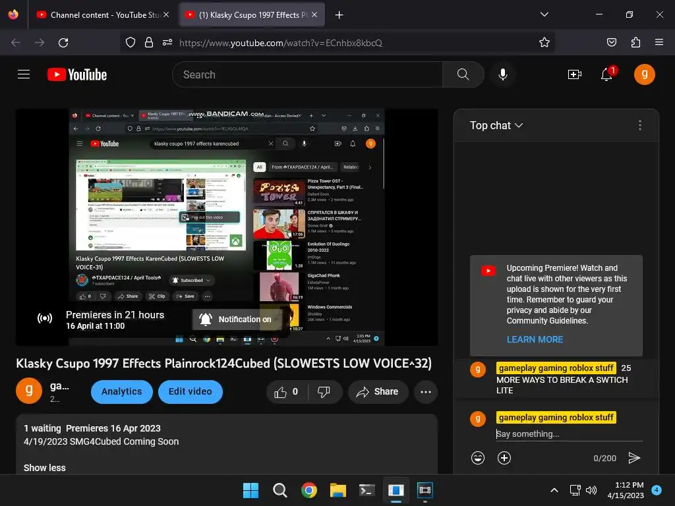Image resolution: width=675 pixels, height=506 pixels.
Task: Open clock and calendar 1:12 PM
Action: (626, 490)
